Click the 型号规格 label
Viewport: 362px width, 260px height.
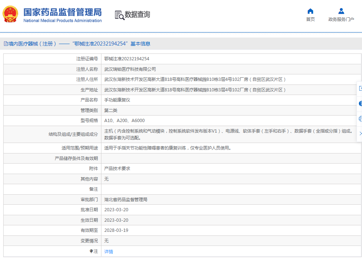coord(89,121)
